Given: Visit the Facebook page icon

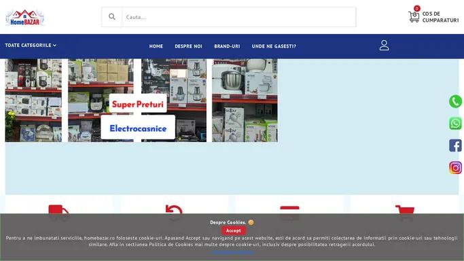Looking at the screenshot, I should click(455, 145).
